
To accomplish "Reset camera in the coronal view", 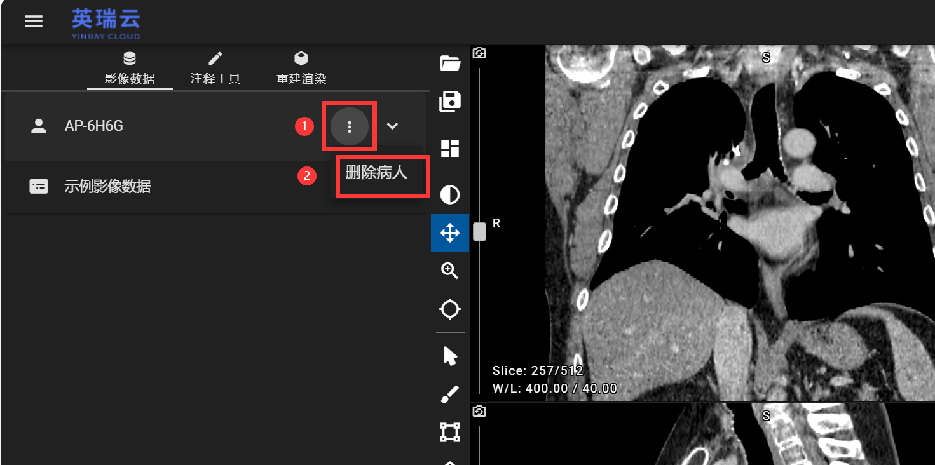I will 480,53.
